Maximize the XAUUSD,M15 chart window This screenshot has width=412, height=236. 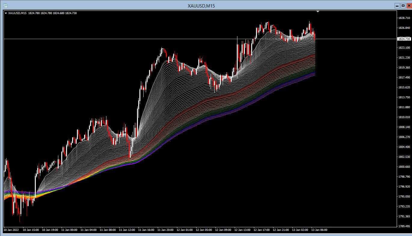point(403,5)
